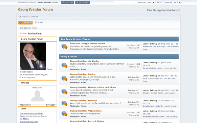Click the SUCHE search button

159,2
